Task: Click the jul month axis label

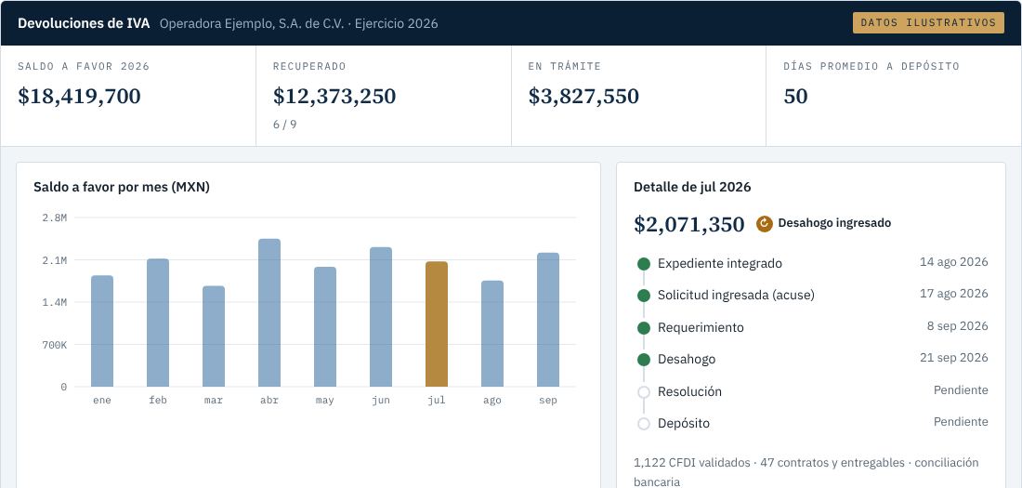Action: (436, 401)
